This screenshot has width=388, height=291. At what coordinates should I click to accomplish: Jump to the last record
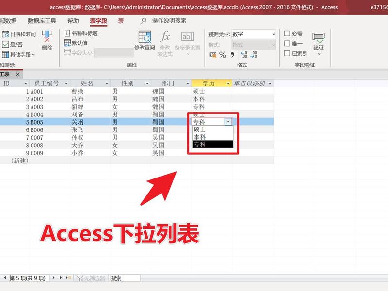pos(61,278)
